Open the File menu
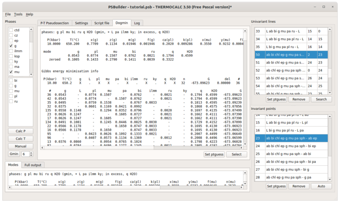The image size is (340, 203). click(x=8, y=14)
